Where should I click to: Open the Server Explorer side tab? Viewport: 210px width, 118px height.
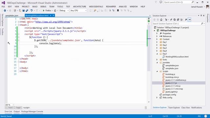point(2,20)
